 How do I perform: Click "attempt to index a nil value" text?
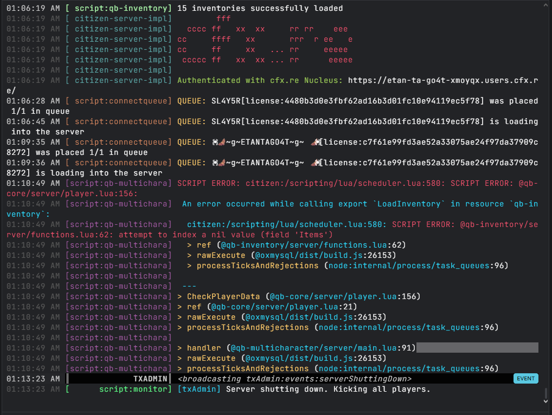click(187, 235)
